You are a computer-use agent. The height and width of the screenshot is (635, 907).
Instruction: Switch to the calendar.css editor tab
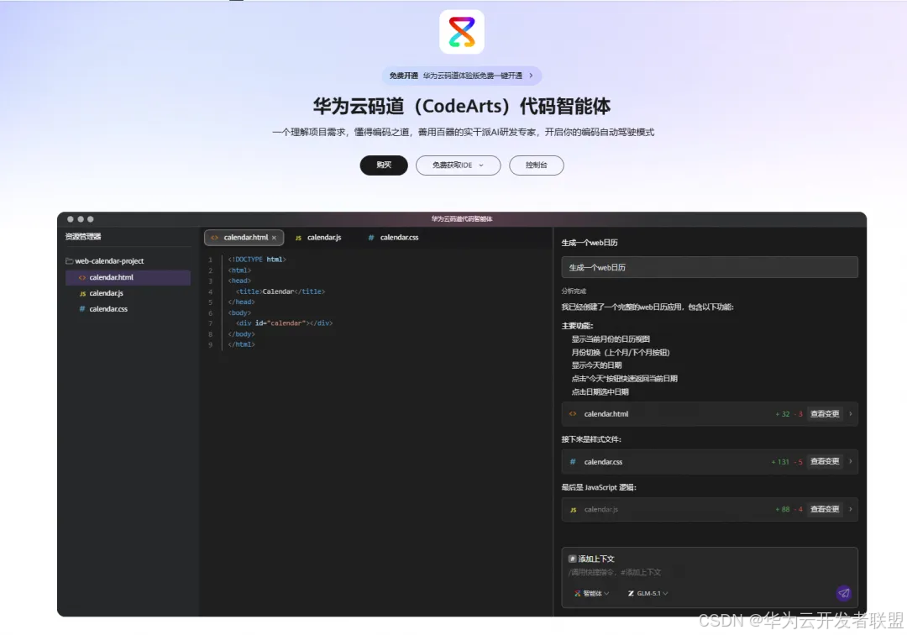click(x=394, y=237)
